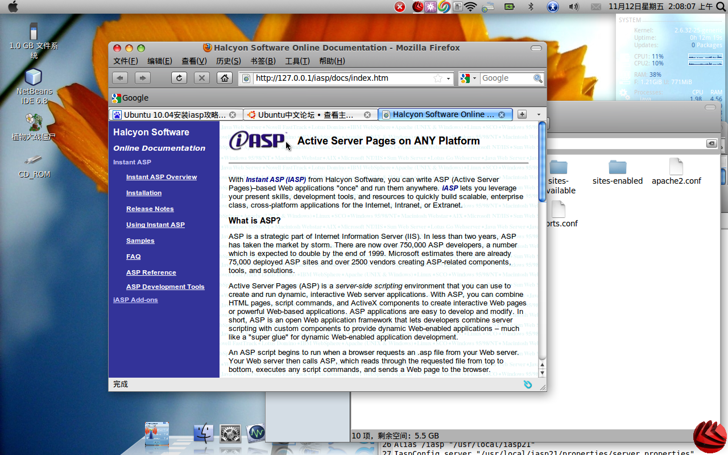Image resolution: width=728 pixels, height=455 pixels.
Task: Open the Installation link
Action: click(144, 193)
